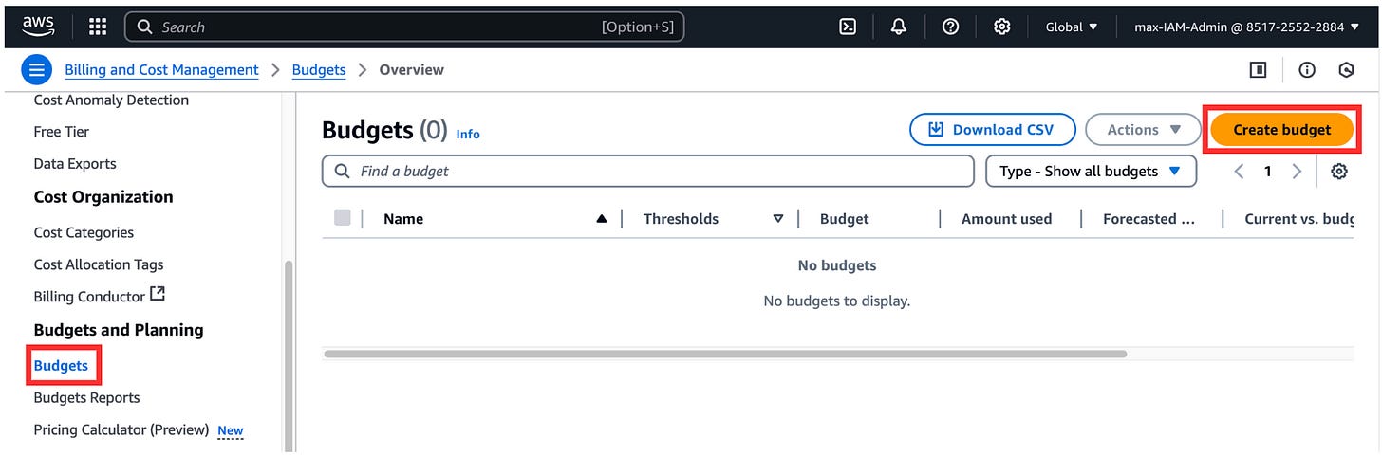Click the Download CSV button
This screenshot has width=1382, height=456.
coord(993,130)
